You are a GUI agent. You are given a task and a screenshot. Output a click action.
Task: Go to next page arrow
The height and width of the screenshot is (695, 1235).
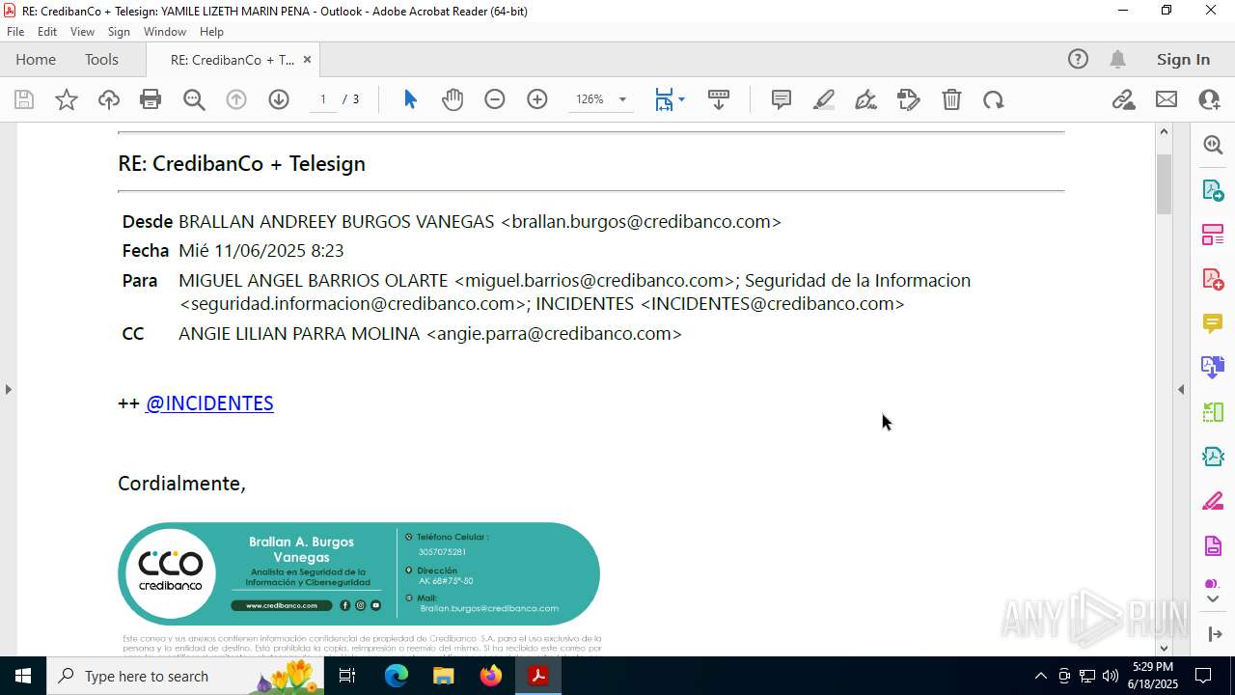(x=279, y=99)
